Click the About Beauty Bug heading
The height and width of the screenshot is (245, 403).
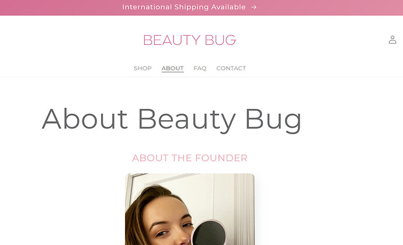pos(172,120)
